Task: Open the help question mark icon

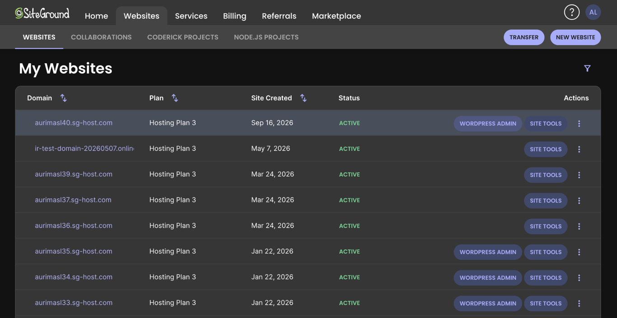Action: pos(571,12)
